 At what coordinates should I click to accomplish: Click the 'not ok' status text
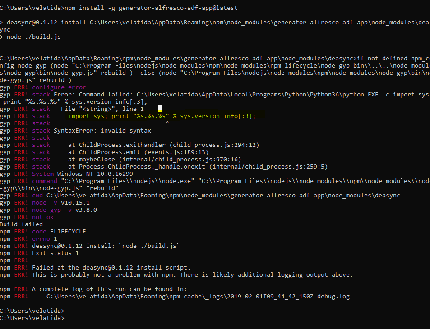(43, 217)
